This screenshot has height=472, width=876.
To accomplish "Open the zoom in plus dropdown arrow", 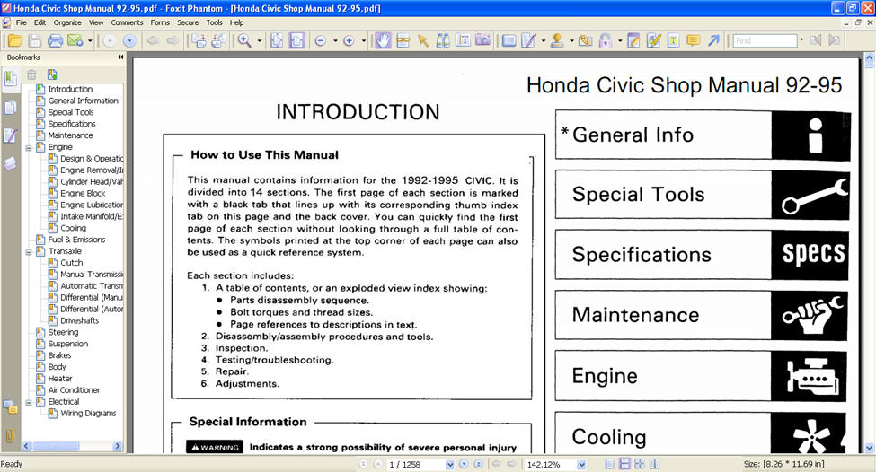I will pos(364,40).
